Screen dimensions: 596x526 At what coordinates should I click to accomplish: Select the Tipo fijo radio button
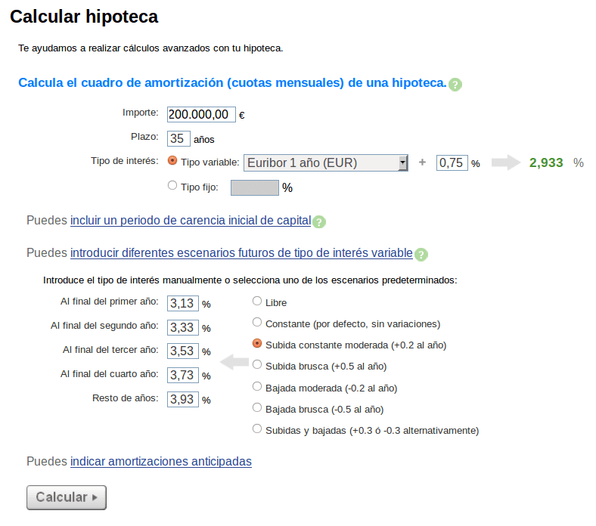(x=172, y=185)
